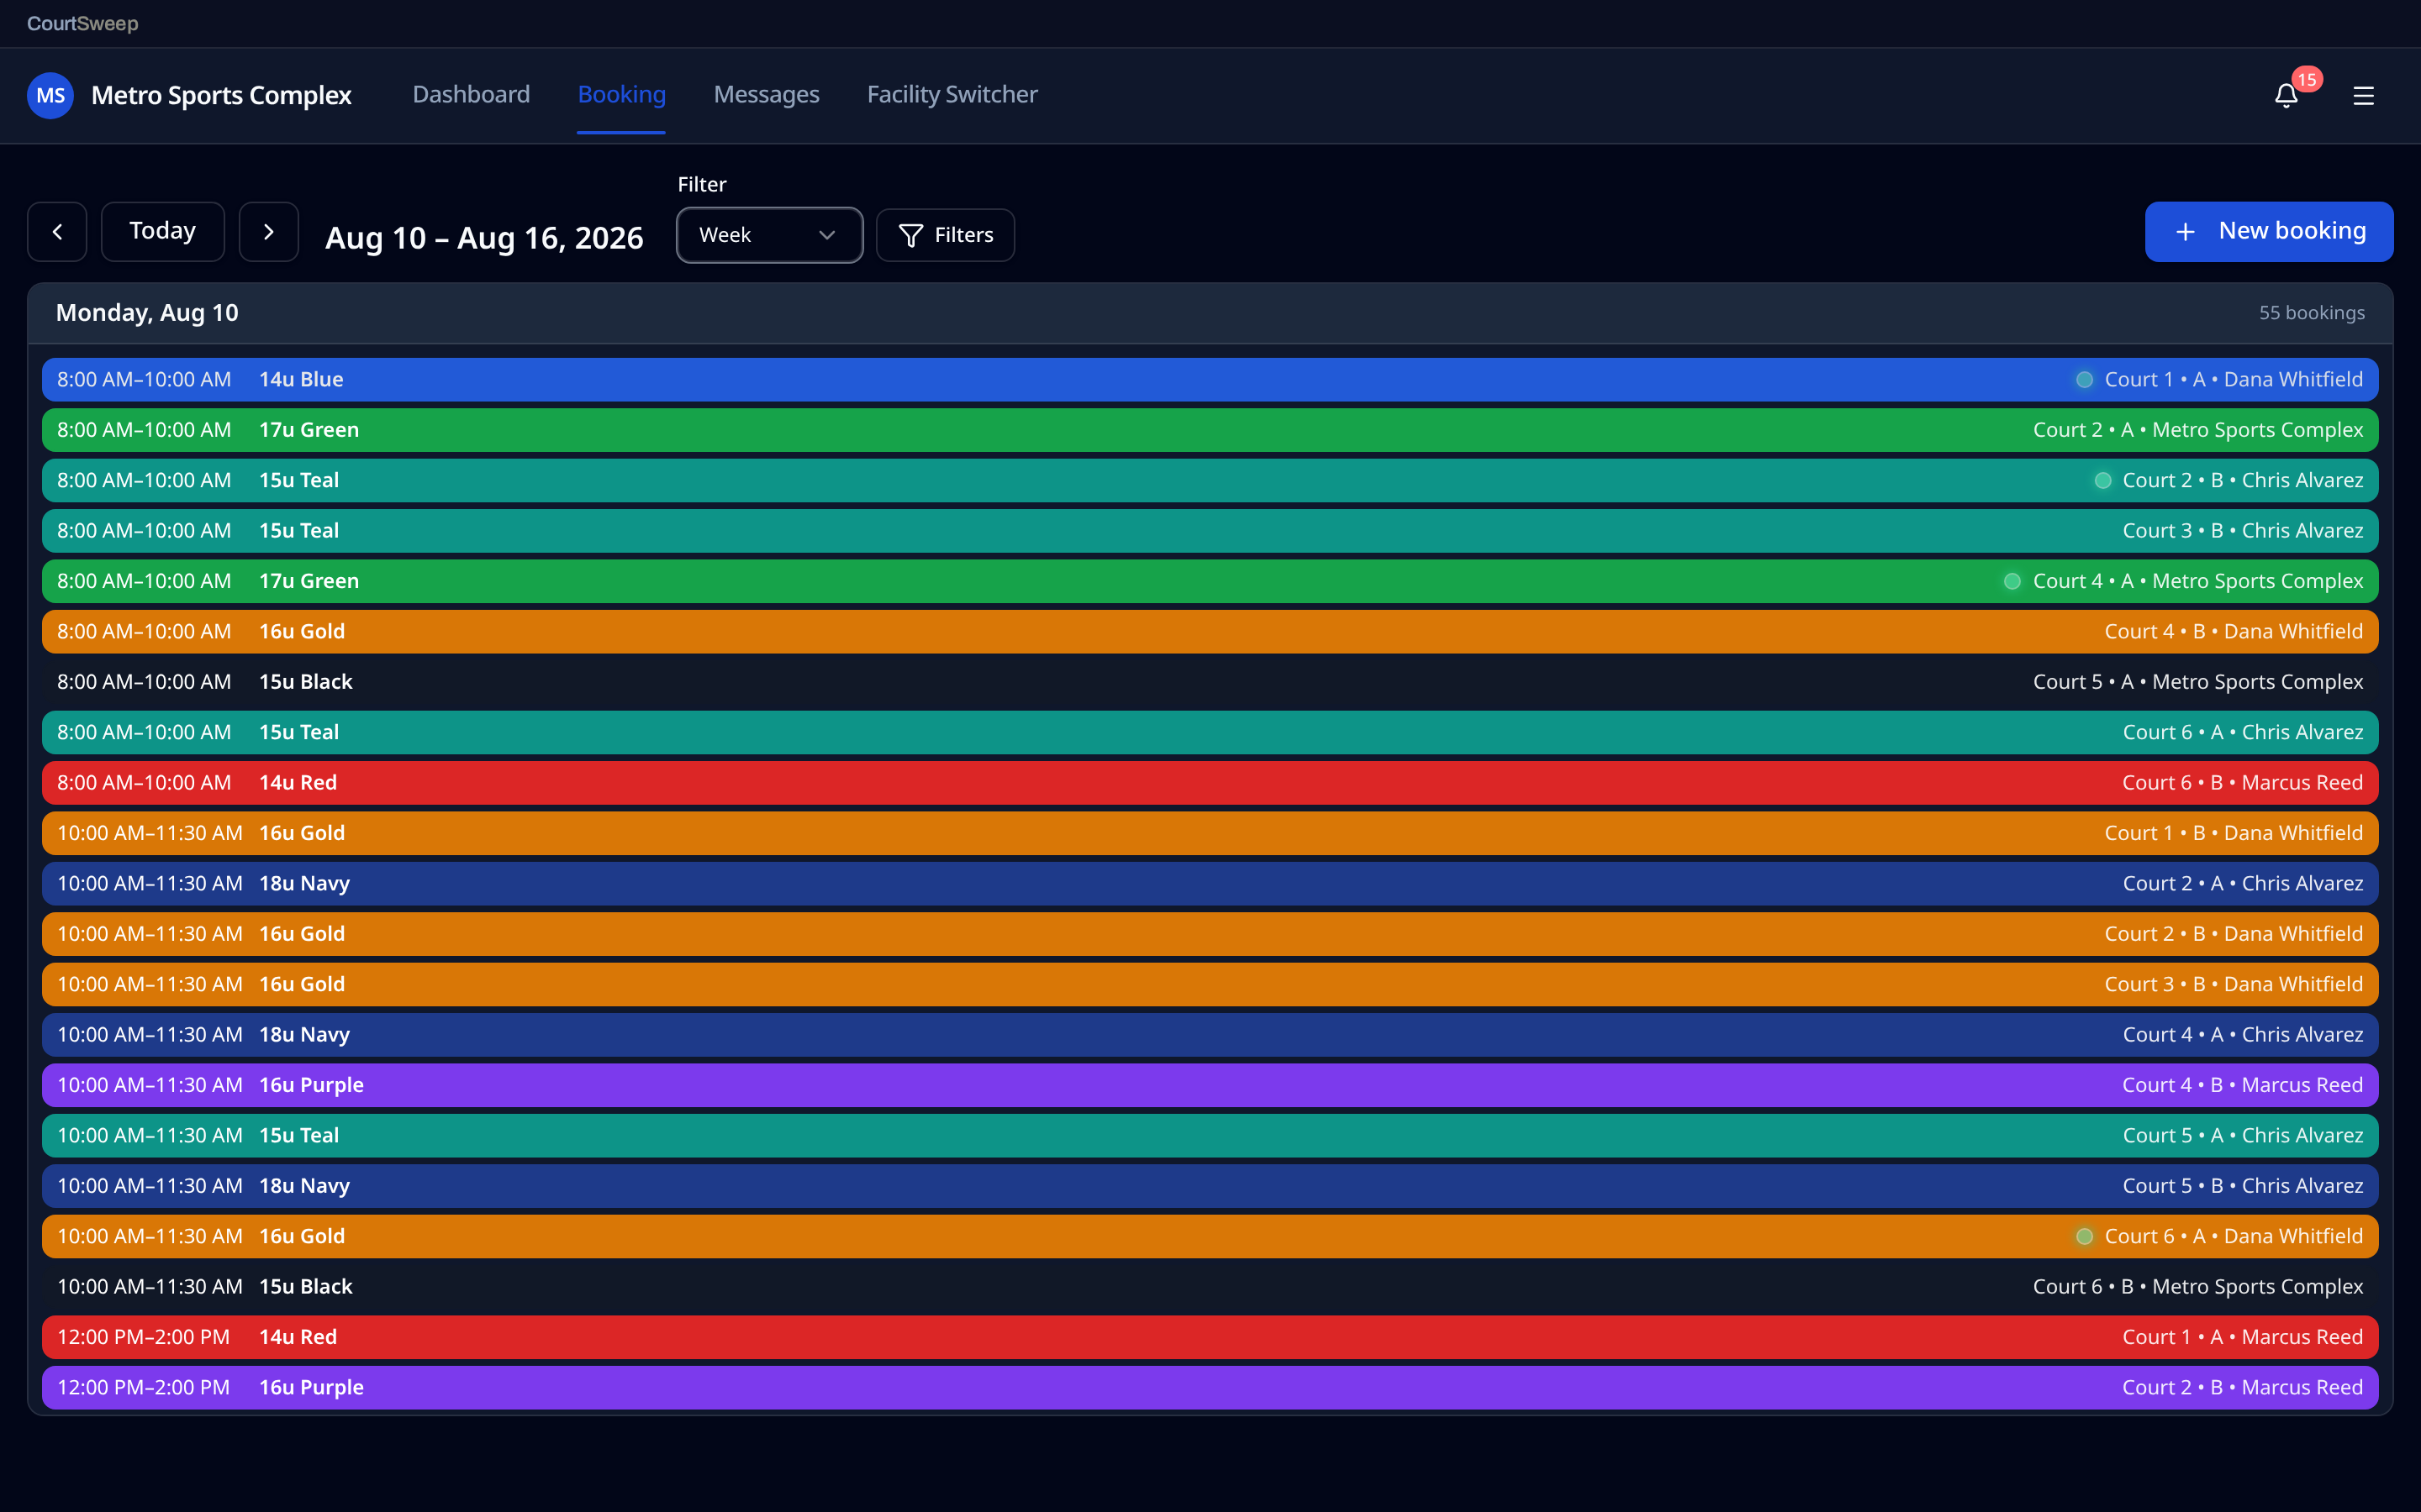The width and height of the screenshot is (2421, 1512).
Task: Open 8:00 AM 16u Gold Court 4 B booking
Action: coord(1210,632)
